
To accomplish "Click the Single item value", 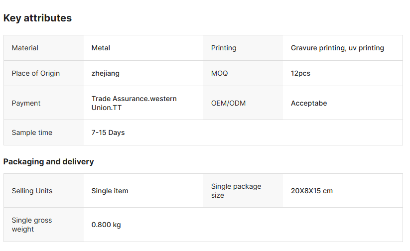I will 110,191.
